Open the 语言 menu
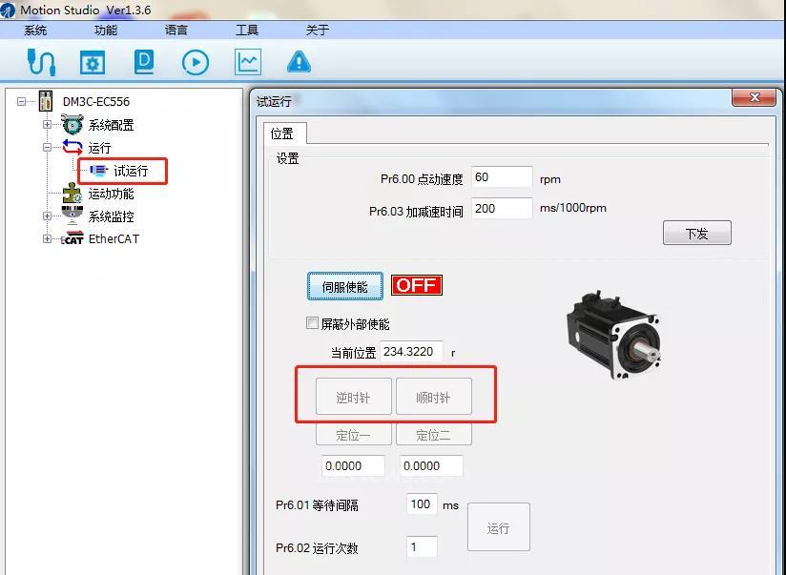The height and width of the screenshot is (575, 786). click(176, 31)
